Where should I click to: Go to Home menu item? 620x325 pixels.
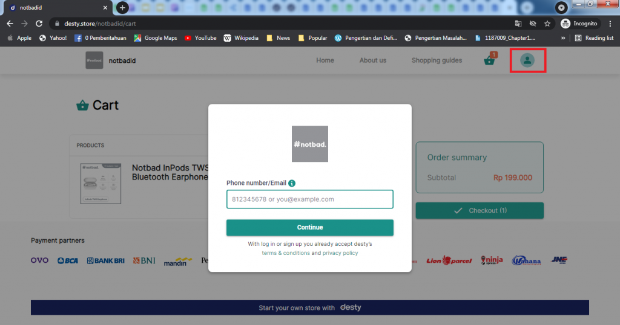pyautogui.click(x=325, y=60)
